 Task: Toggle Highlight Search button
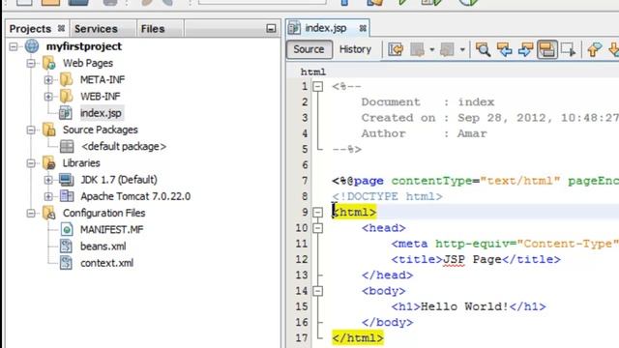547,49
